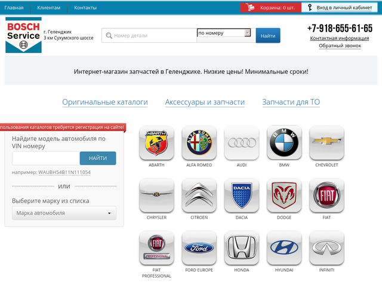Click the 'CITROEN' brand label
Screen dimensions: 382x286
[199, 217]
